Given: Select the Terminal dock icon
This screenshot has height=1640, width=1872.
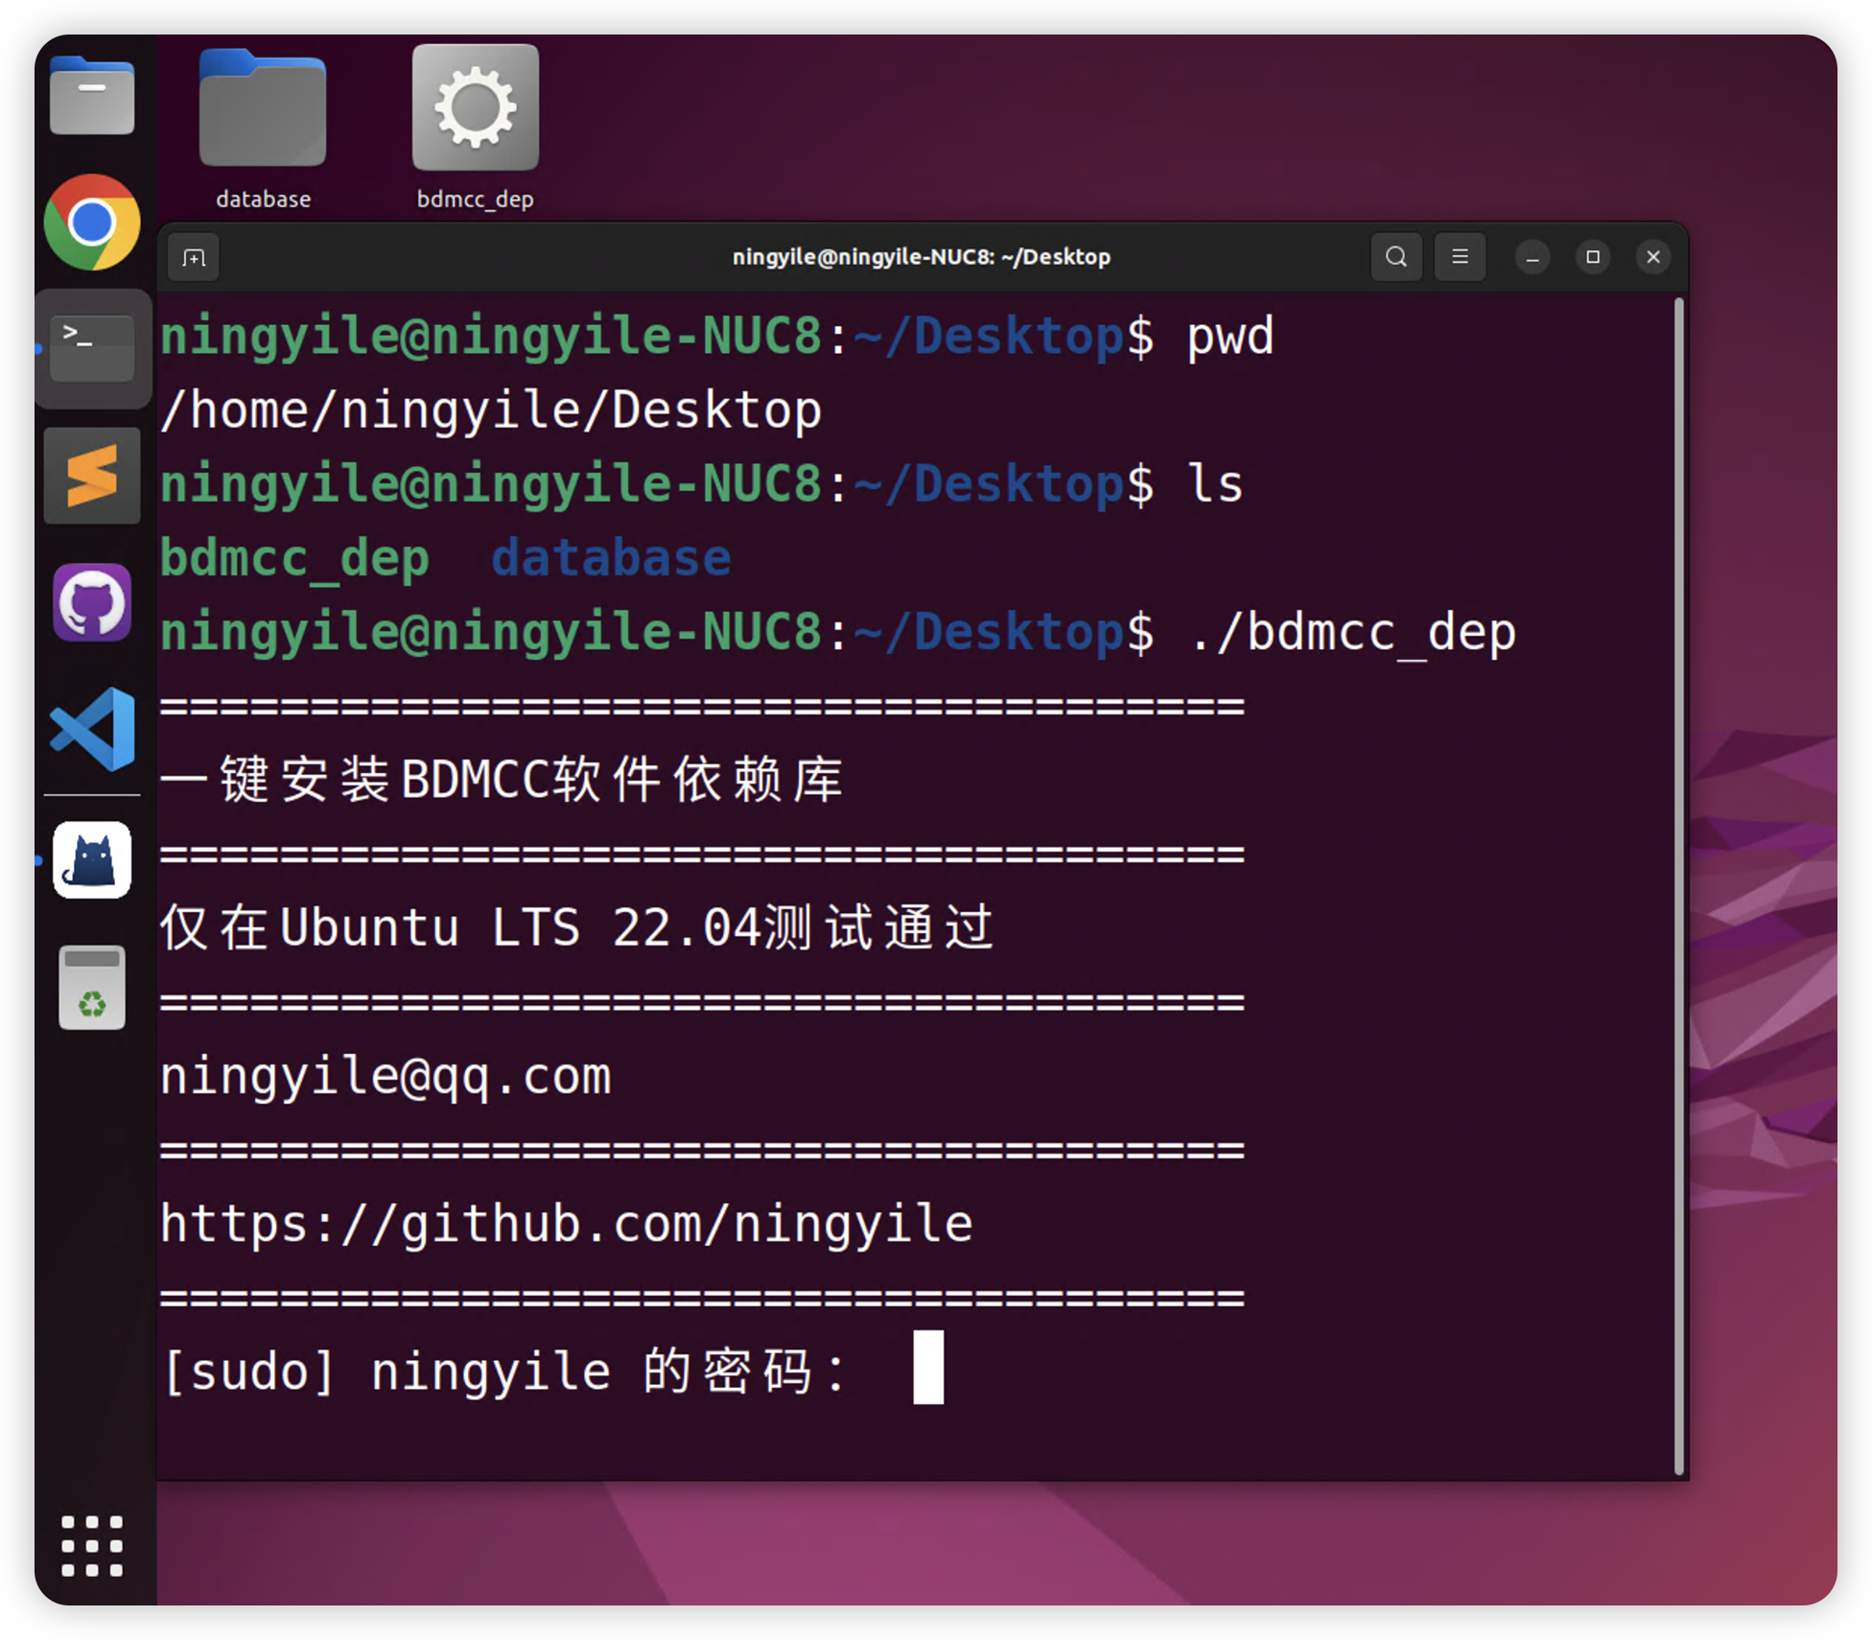Looking at the screenshot, I should tap(92, 347).
